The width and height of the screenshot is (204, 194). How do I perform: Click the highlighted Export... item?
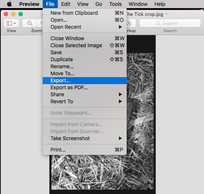[x=85, y=81]
